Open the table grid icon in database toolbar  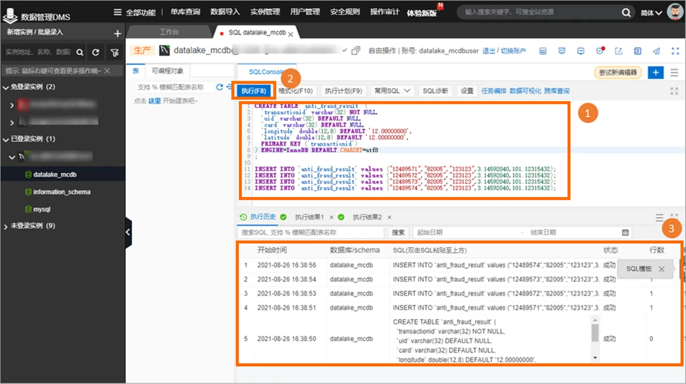543,51
